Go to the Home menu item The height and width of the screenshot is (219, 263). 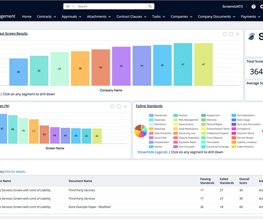tap(27, 16)
